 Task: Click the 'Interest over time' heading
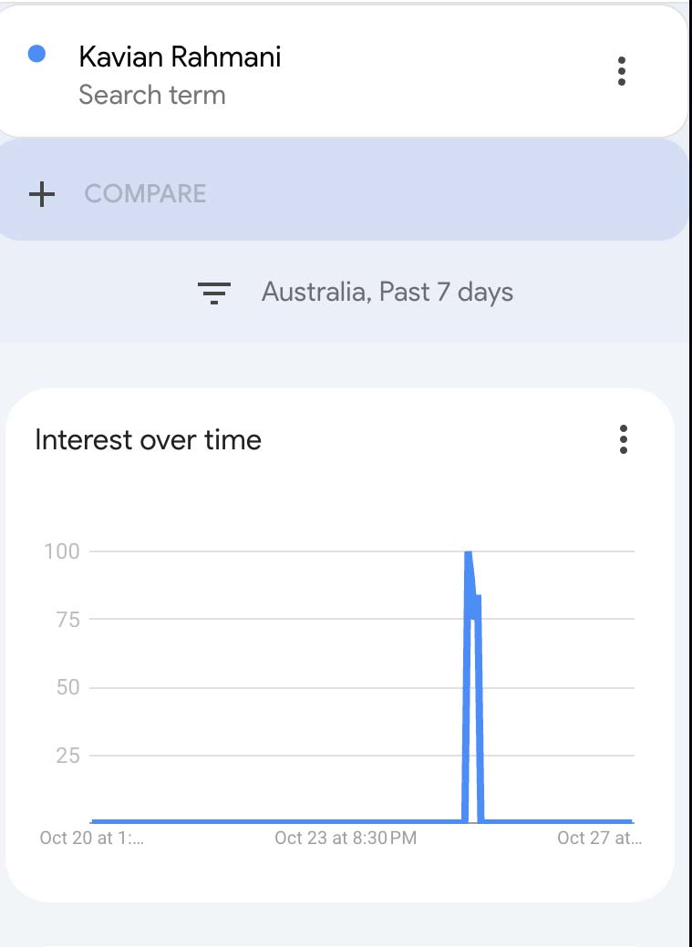(148, 439)
